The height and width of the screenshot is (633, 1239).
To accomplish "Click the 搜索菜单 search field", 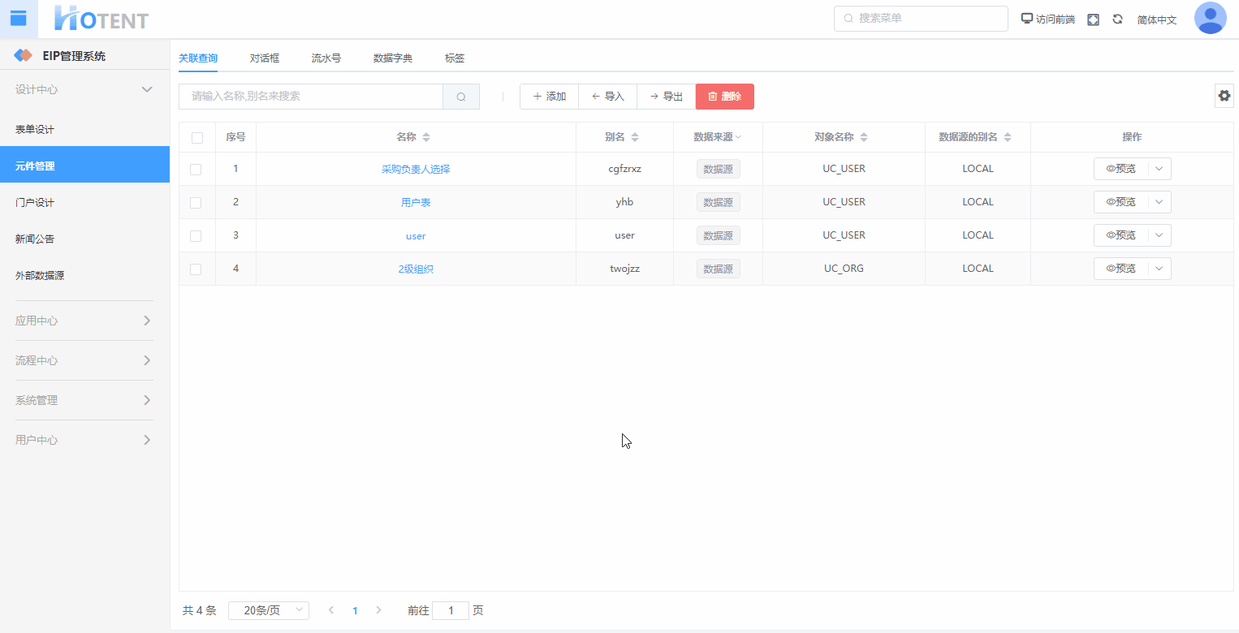I will (x=921, y=19).
